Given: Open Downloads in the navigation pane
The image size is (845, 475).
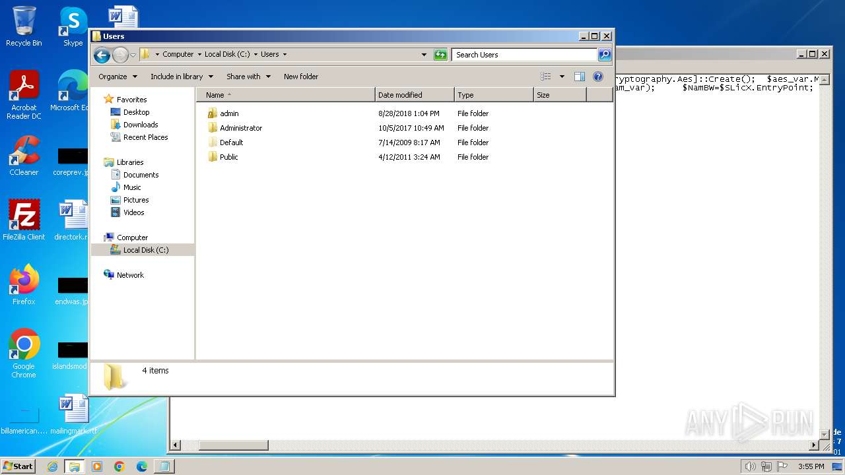Looking at the screenshot, I should [x=141, y=125].
